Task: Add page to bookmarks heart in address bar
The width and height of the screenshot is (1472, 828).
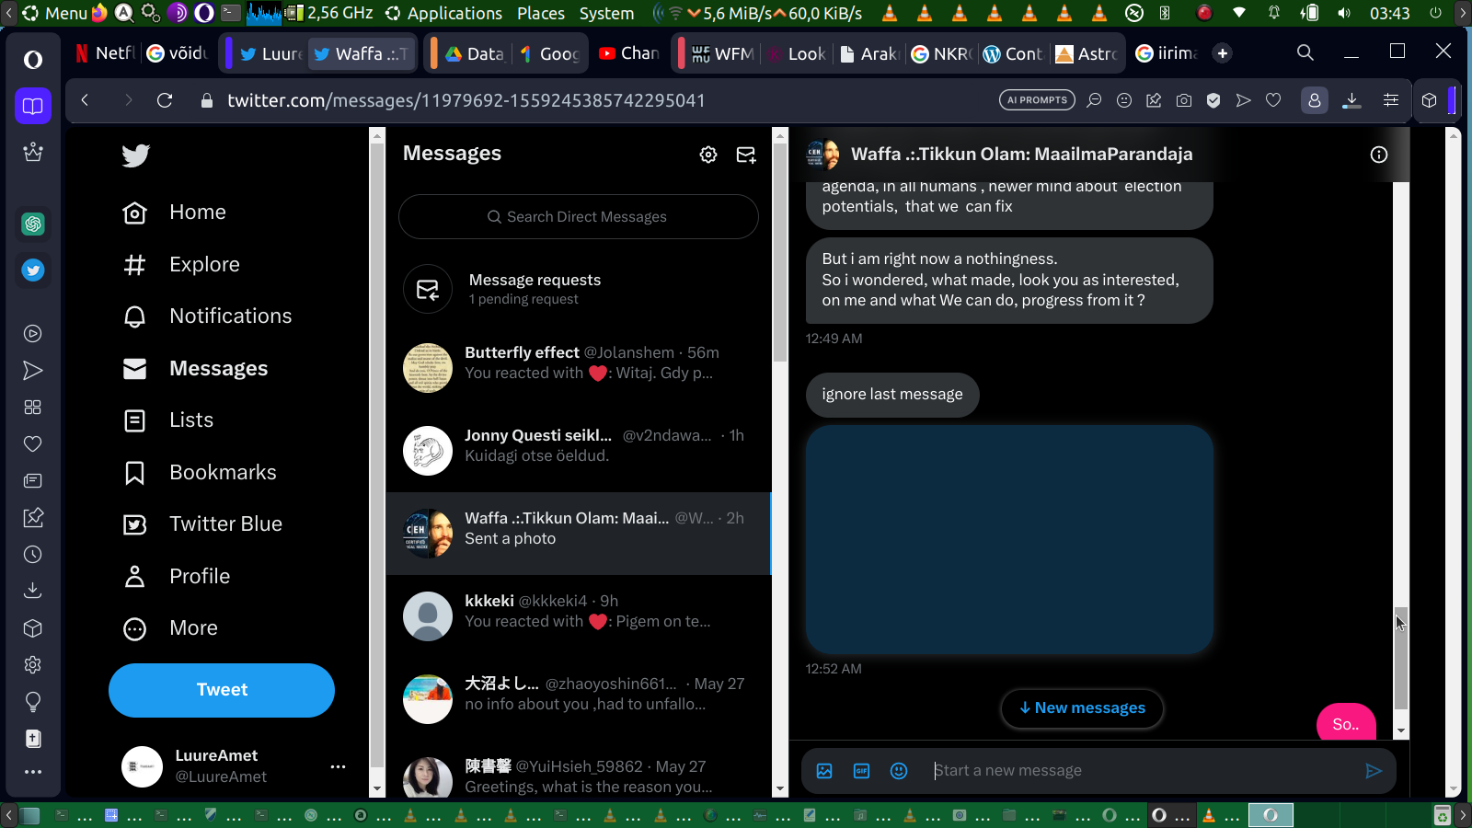Action: 1273,100
